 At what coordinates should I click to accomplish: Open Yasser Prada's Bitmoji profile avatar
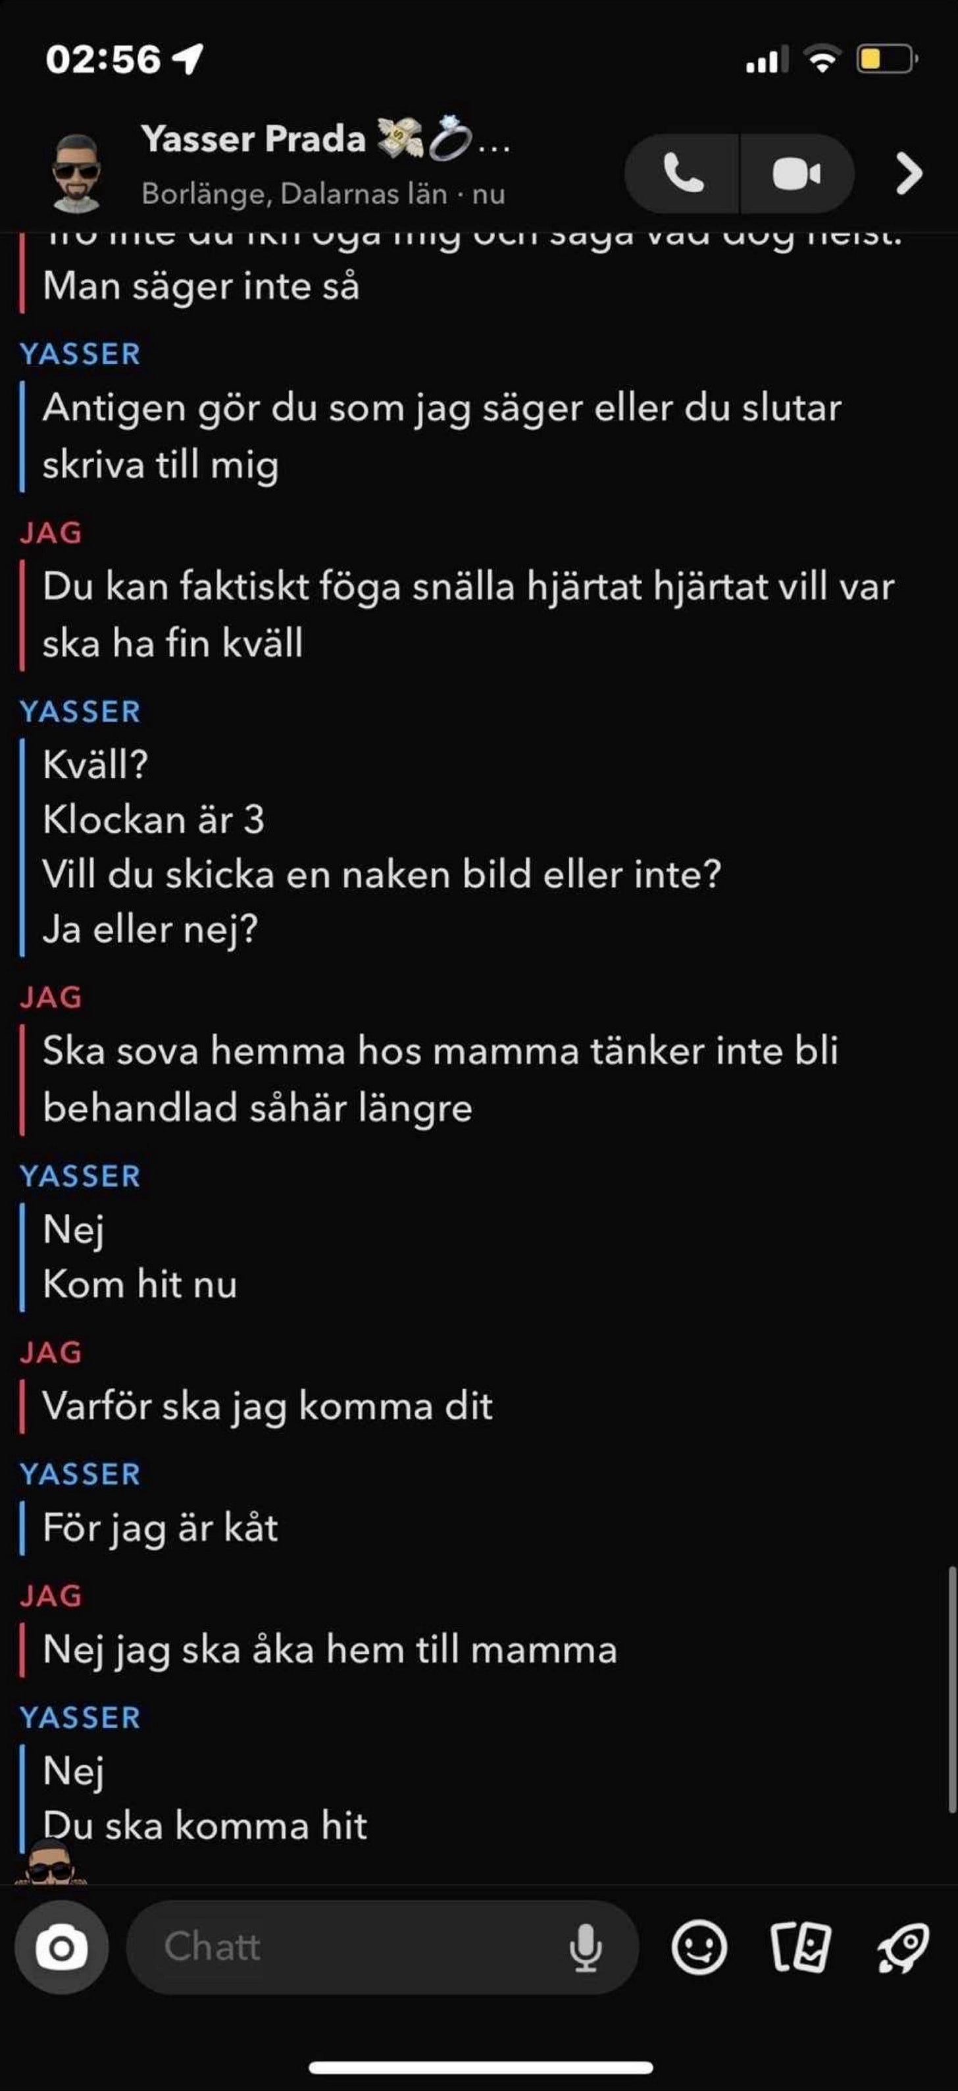click(77, 173)
